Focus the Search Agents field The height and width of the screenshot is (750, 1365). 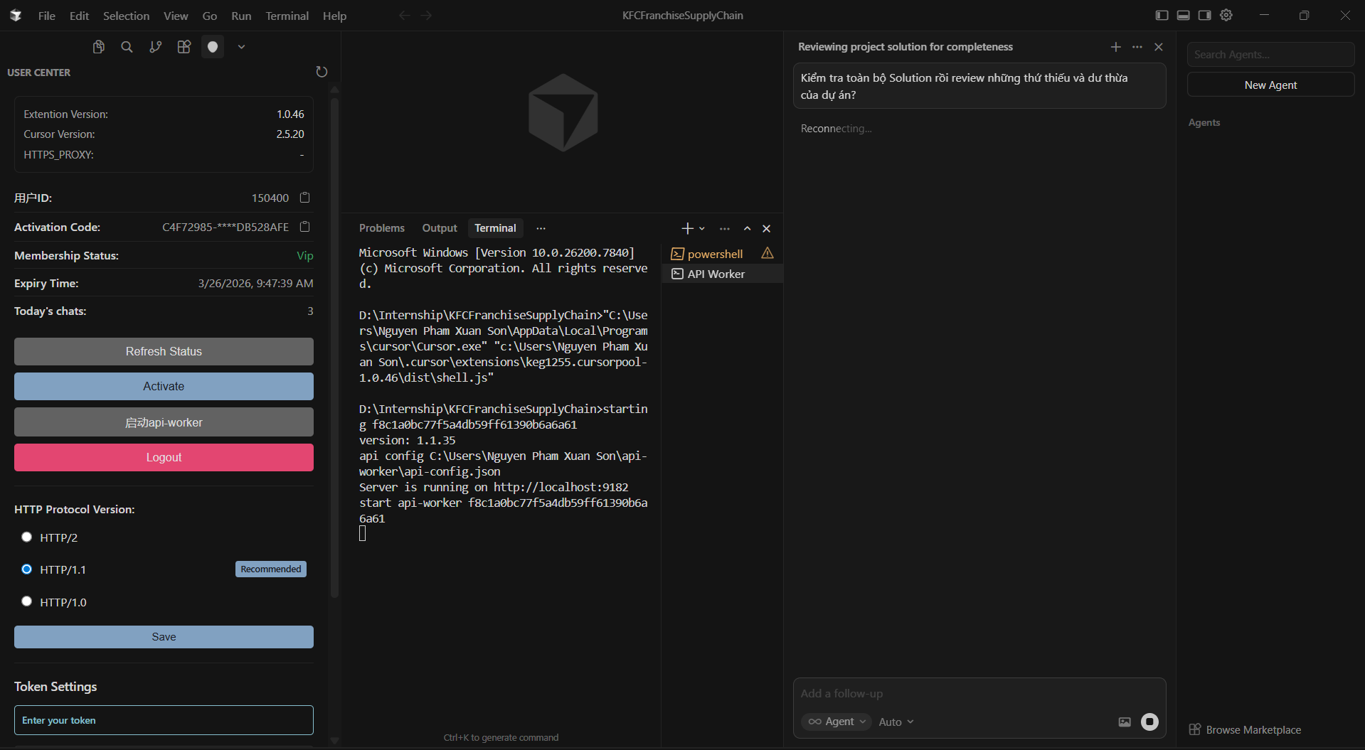(x=1270, y=55)
